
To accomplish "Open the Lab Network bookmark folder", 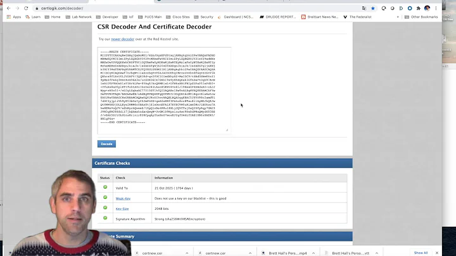I will [x=79, y=17].
